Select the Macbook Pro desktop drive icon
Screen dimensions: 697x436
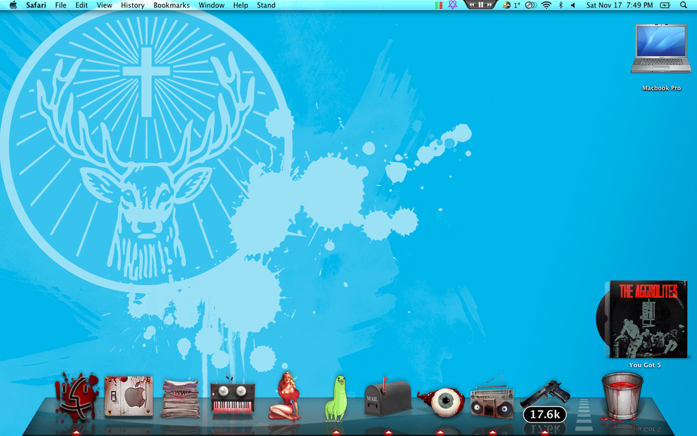pos(661,49)
